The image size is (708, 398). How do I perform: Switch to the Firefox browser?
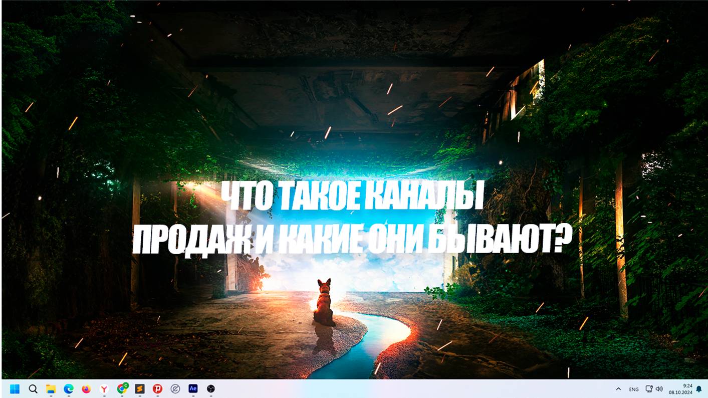pos(86,388)
